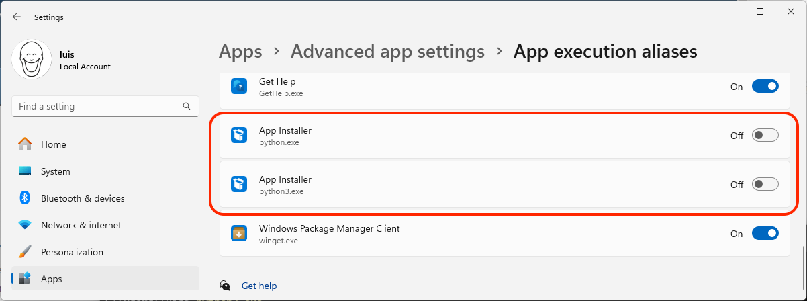The width and height of the screenshot is (807, 301).
Task: Click the Windows Package Manager Client icon
Action: [x=240, y=234]
